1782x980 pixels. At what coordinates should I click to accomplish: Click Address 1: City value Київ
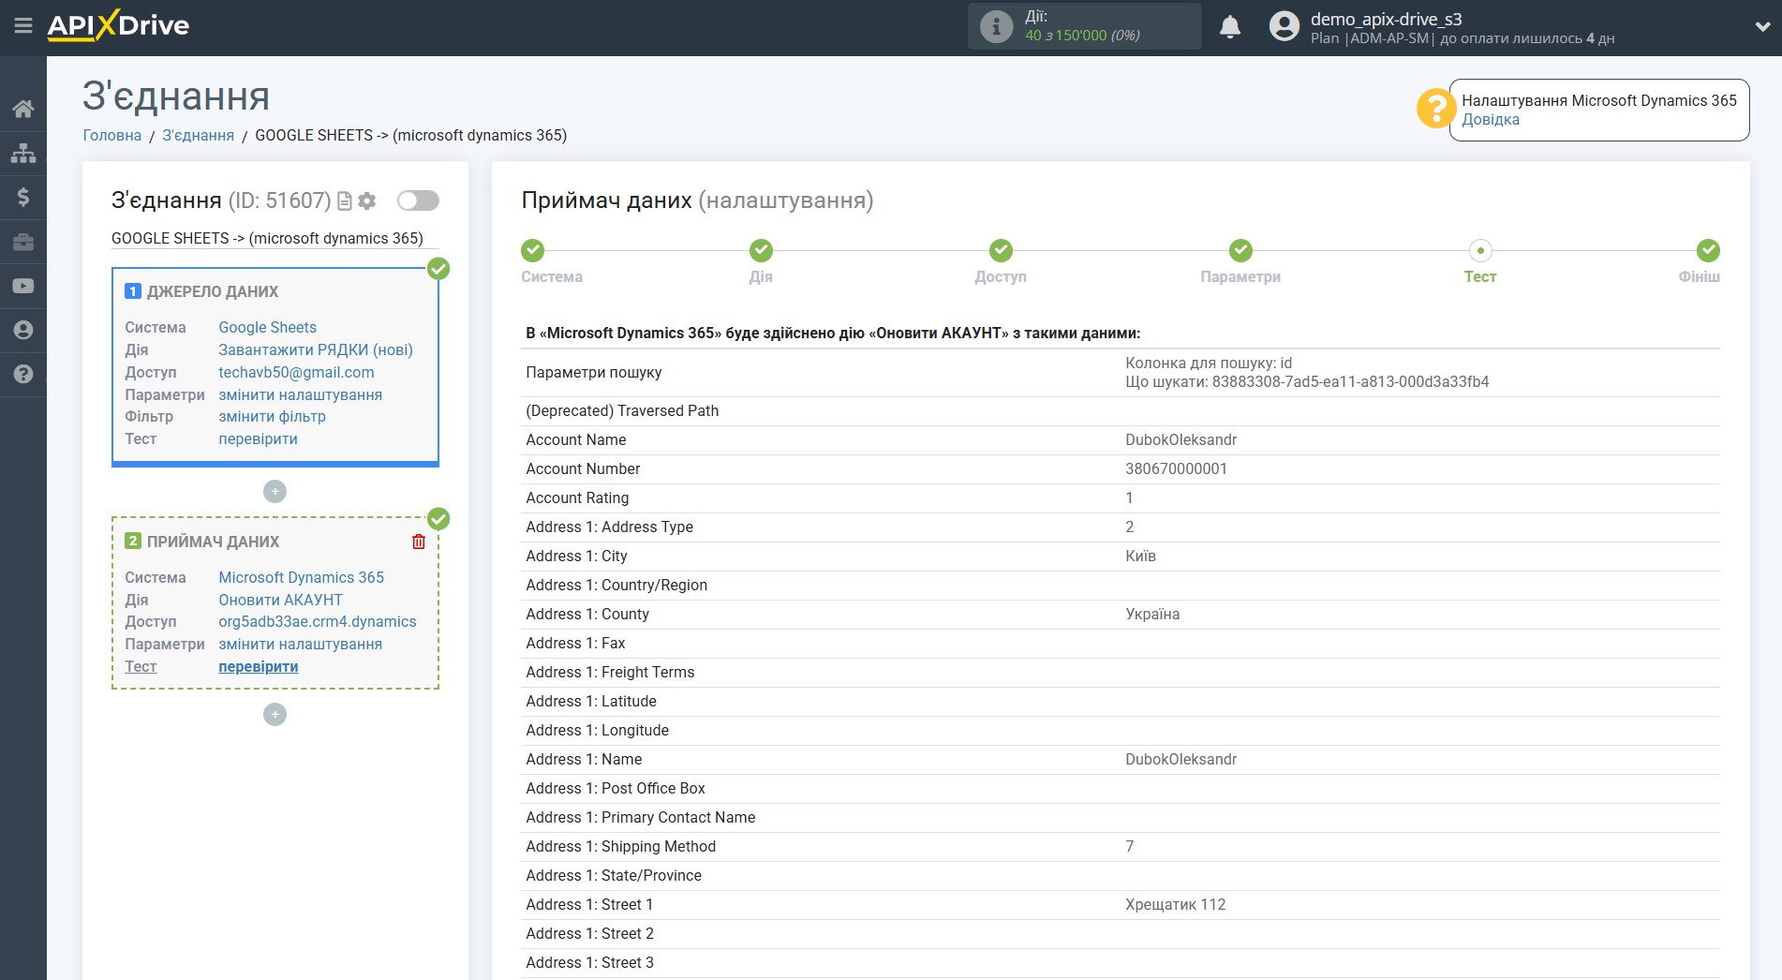1140,556
